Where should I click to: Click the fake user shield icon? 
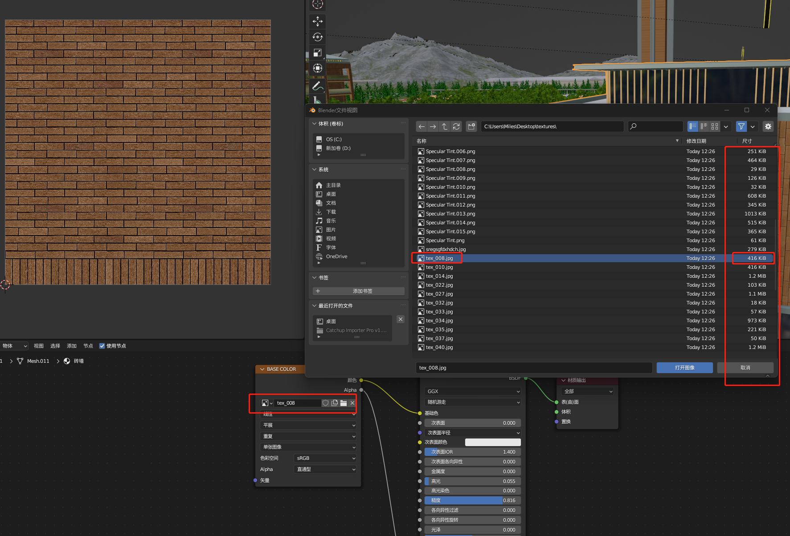click(326, 403)
